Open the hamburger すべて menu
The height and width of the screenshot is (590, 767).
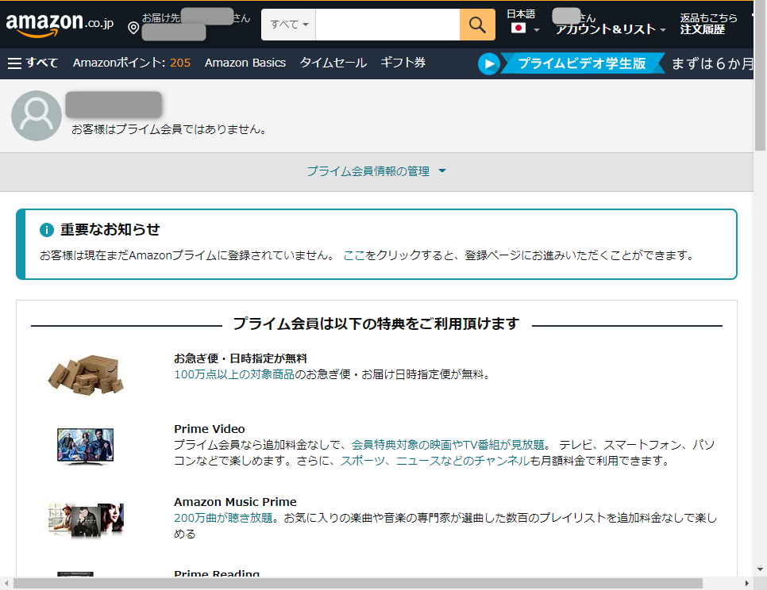(x=33, y=63)
